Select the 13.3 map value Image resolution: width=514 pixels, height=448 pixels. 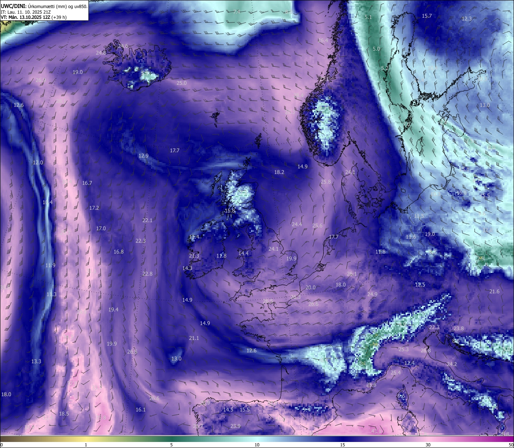(36, 362)
